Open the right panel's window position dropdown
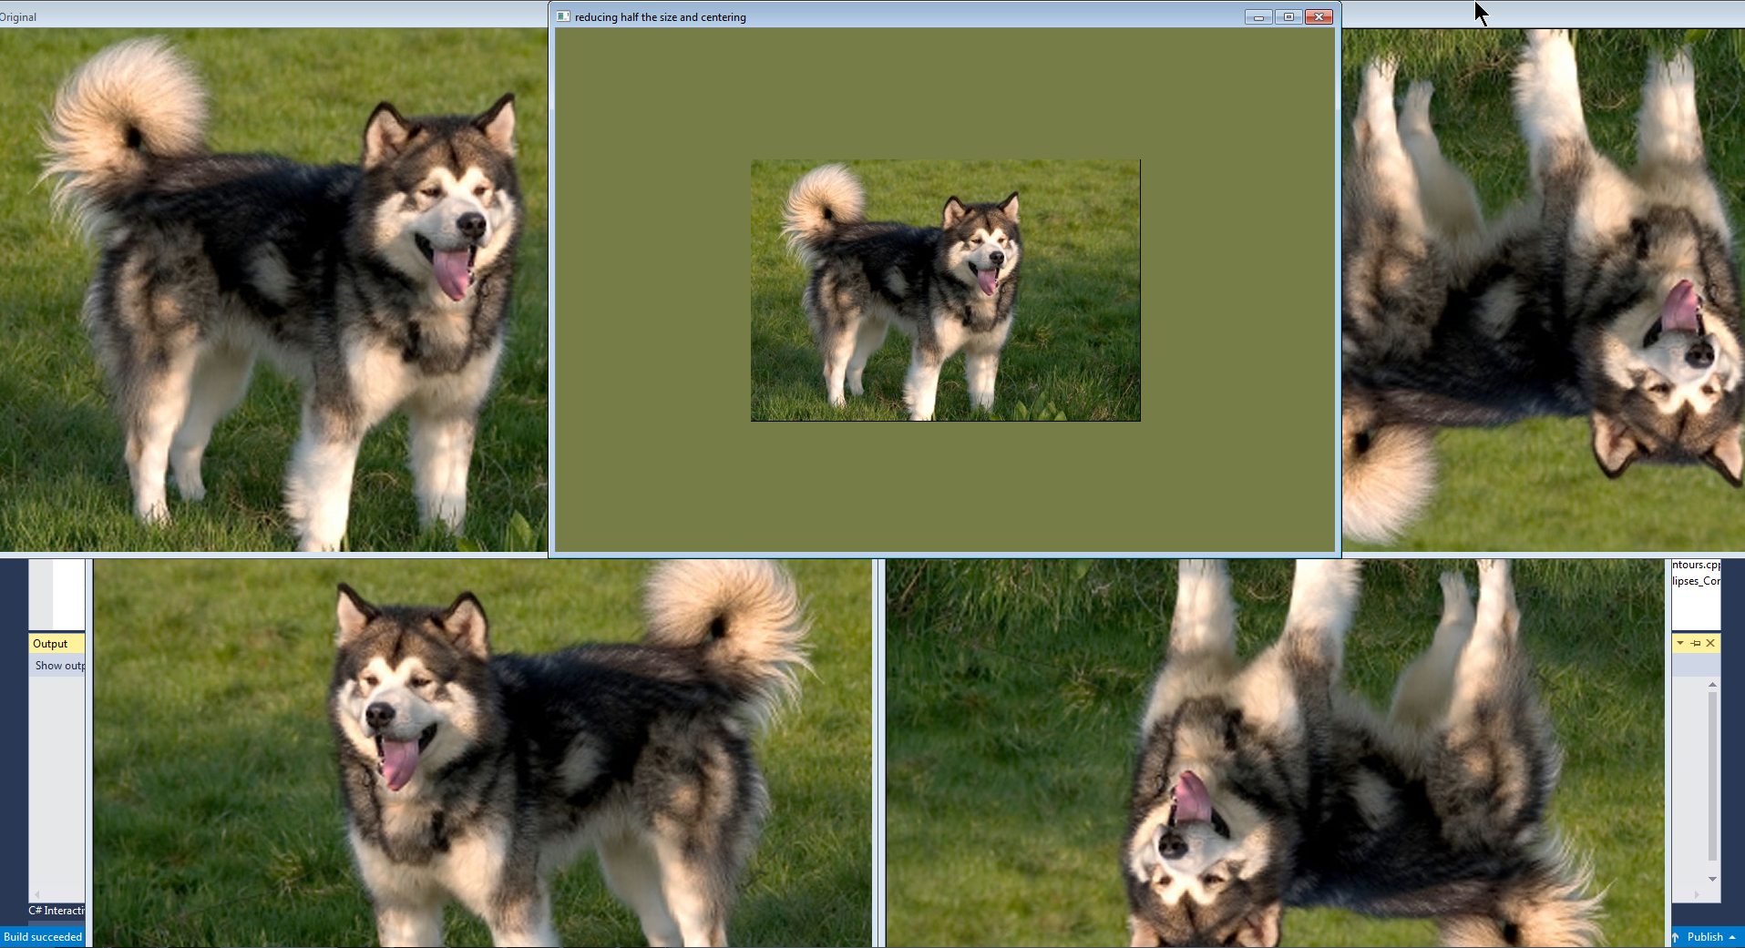The image size is (1745, 948). [1680, 643]
